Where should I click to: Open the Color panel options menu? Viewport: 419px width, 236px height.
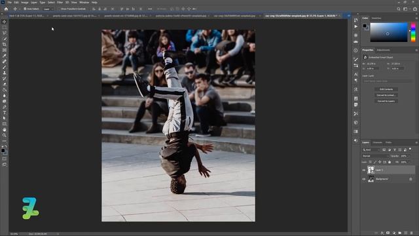point(416,18)
